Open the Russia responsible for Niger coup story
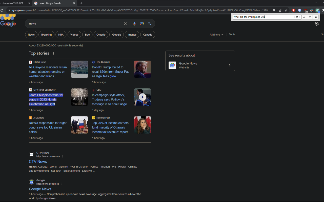The image size is (324, 202). click(x=48, y=128)
